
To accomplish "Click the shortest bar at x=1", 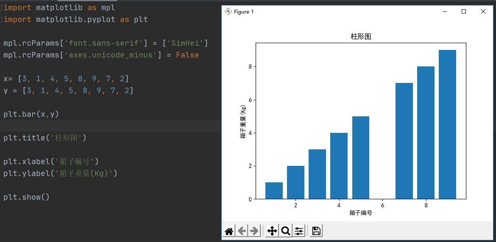I will point(274,190).
